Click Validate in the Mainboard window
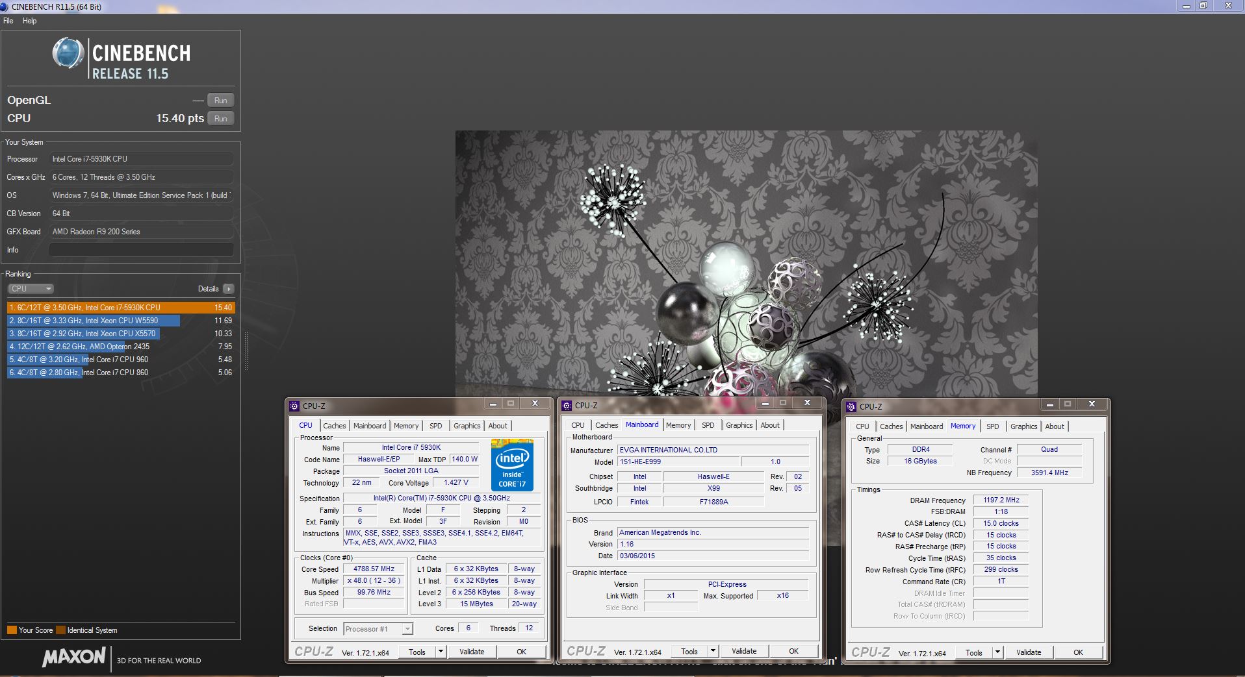Screen dimensions: 1245x677 (744, 651)
